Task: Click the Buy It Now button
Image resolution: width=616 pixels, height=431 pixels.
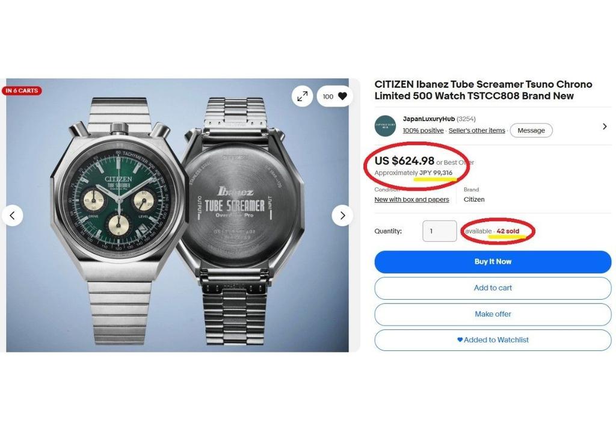Action: [x=493, y=261]
